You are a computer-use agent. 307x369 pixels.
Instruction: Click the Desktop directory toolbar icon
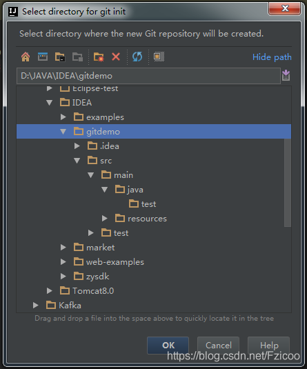pos(43,57)
